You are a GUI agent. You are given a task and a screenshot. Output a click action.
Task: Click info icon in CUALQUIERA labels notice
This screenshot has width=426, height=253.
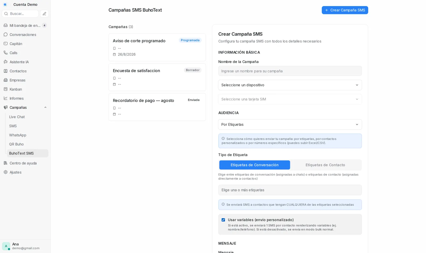223,204
